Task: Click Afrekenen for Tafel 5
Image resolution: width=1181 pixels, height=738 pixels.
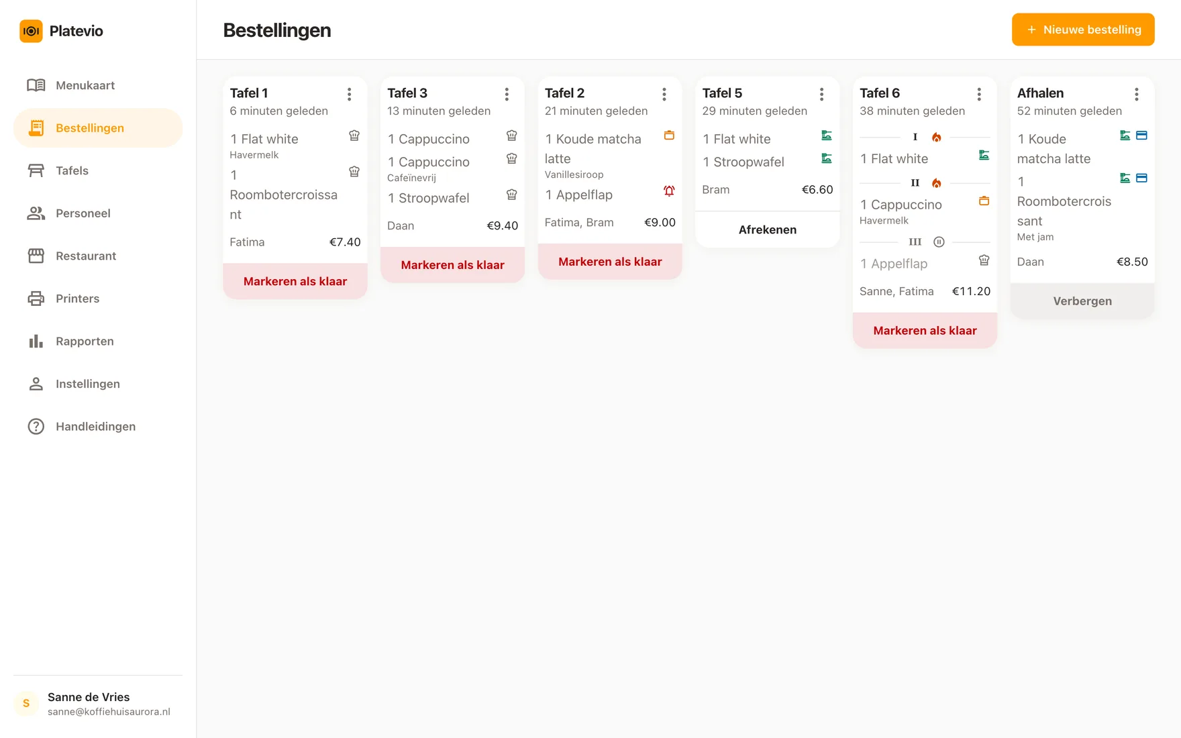Action: click(768, 229)
